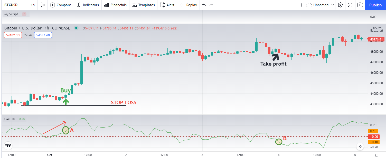Toggle the layout square checkbox in toolbar
This screenshot has width=386, height=158.
point(299,5)
